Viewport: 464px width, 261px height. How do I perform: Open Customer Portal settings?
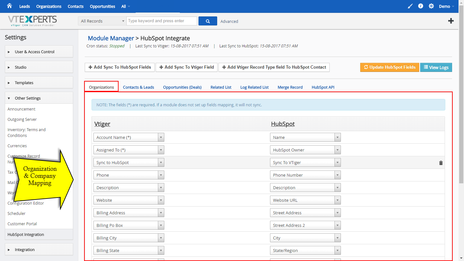click(x=22, y=224)
